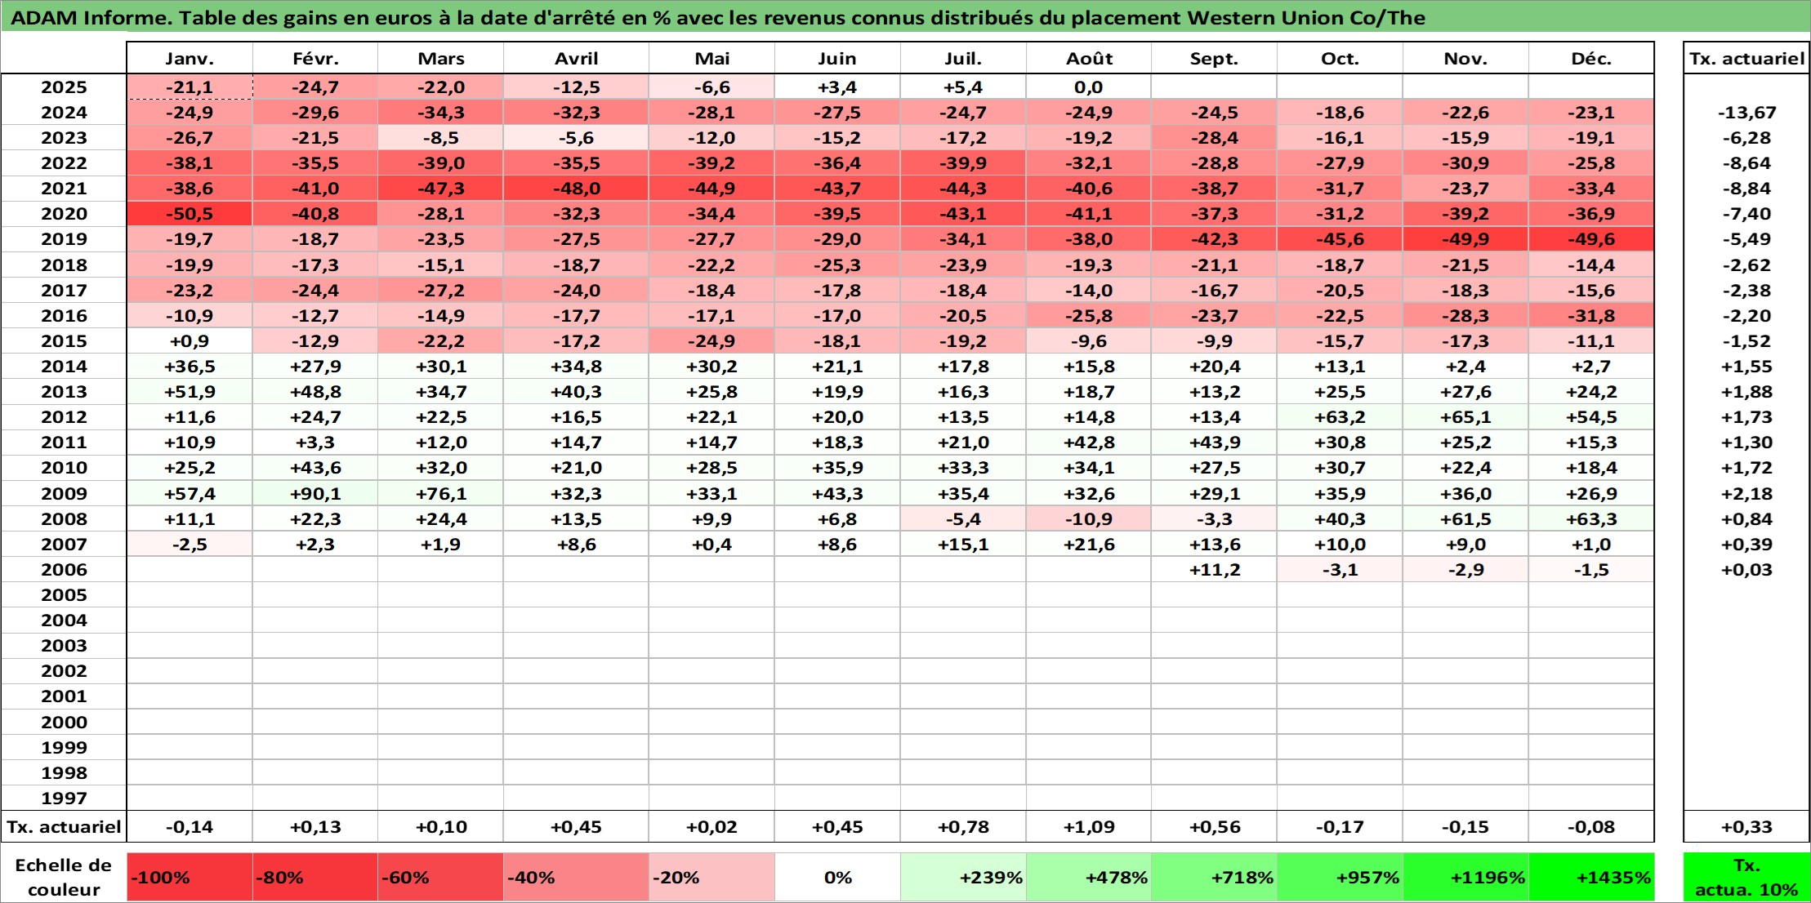The image size is (1811, 903).
Task: Click the +51,9 cell for January 2013
Action: (190, 392)
